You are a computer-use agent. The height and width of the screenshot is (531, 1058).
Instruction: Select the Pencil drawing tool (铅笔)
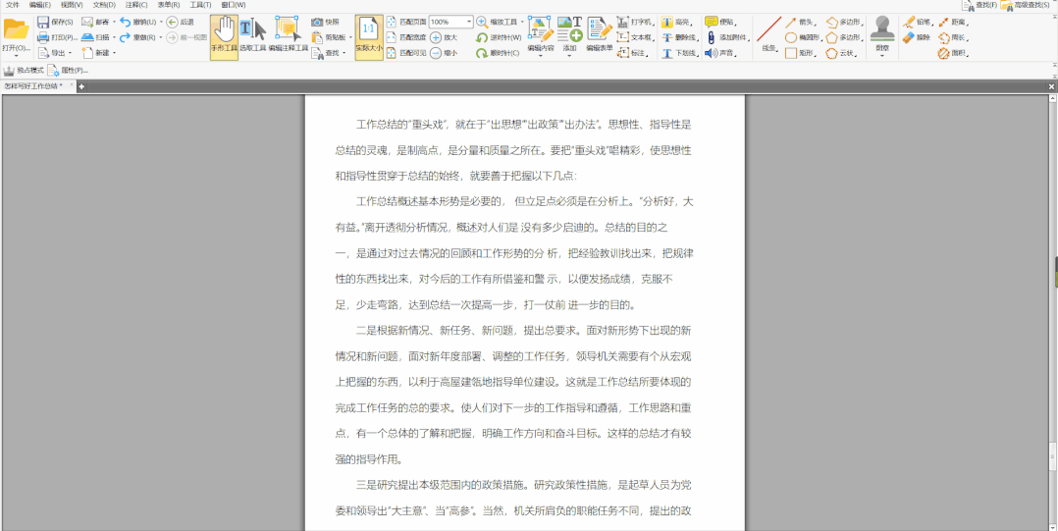(x=917, y=21)
